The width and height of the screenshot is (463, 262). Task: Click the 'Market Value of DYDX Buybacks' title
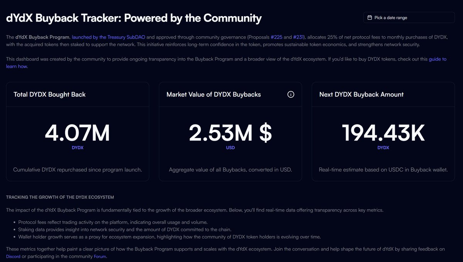click(214, 94)
